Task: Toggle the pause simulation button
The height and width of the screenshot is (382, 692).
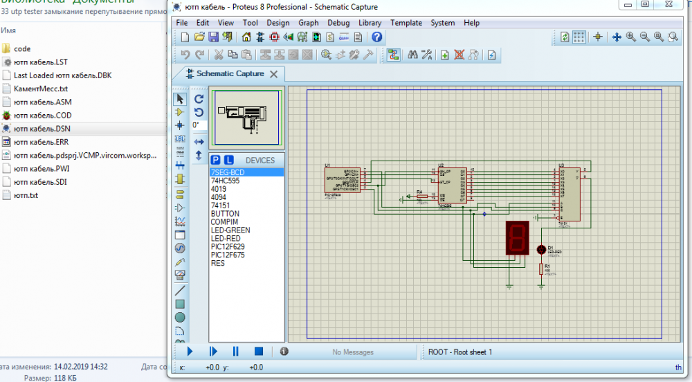Action: (235, 352)
